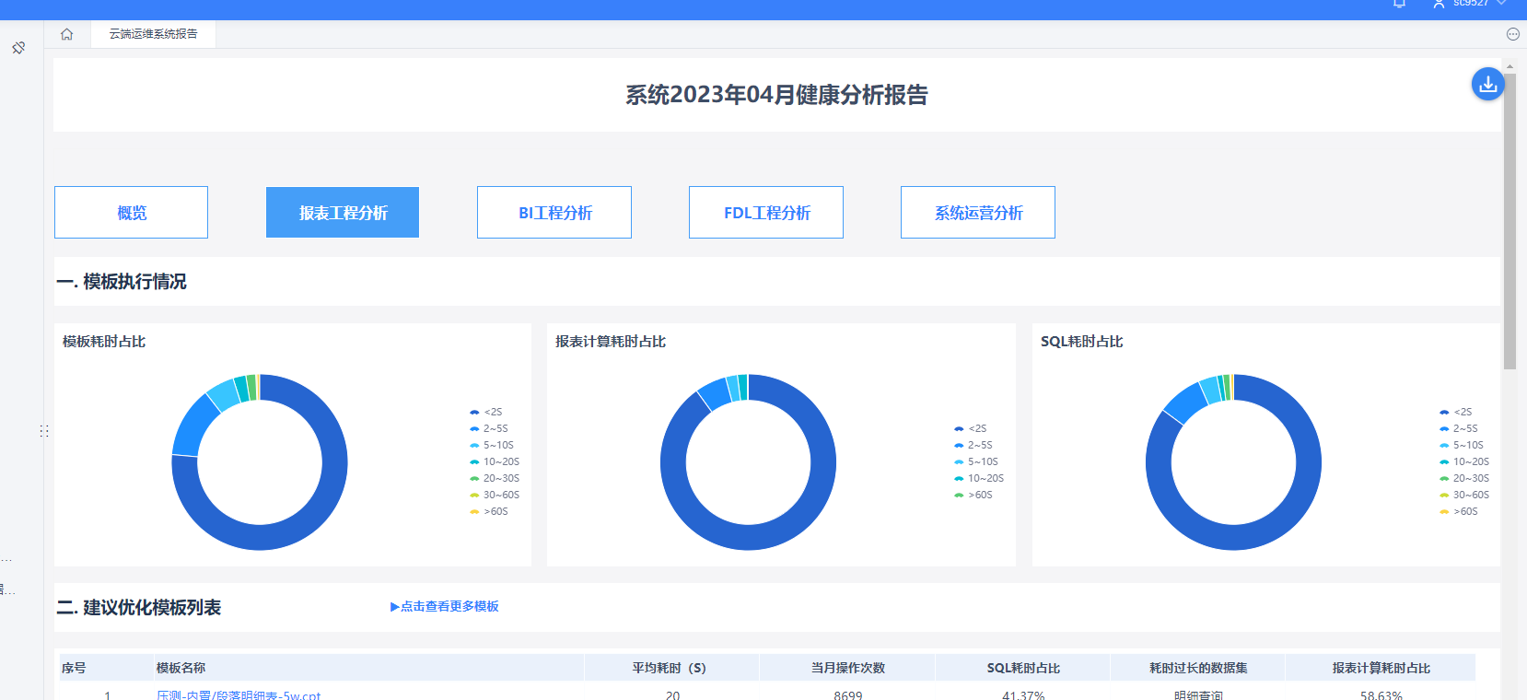Click the 系统2023年04月健康分析报告 title
This screenshot has width=1527, height=700.
(x=776, y=95)
